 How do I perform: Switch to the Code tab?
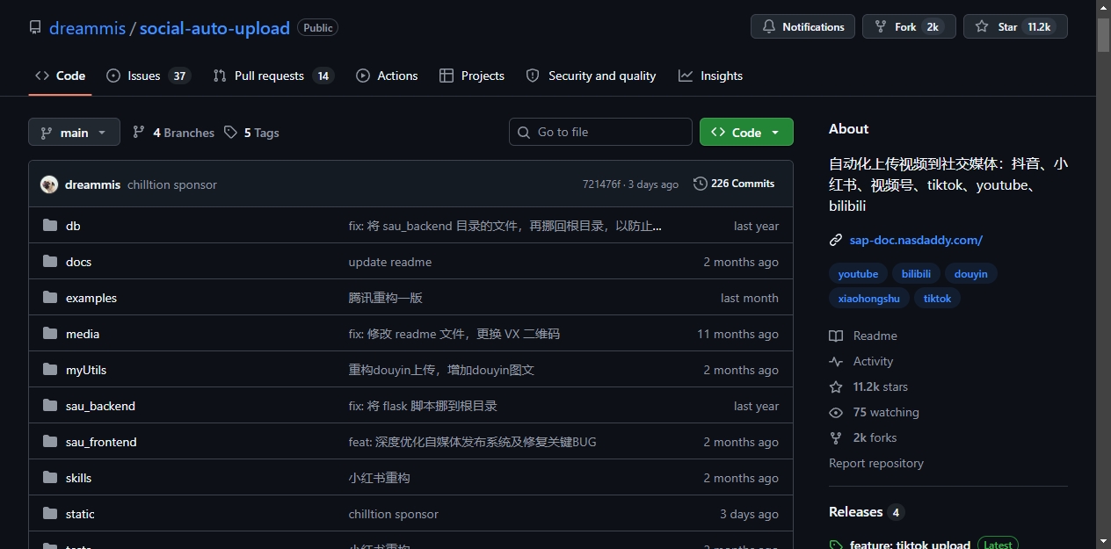coord(60,76)
